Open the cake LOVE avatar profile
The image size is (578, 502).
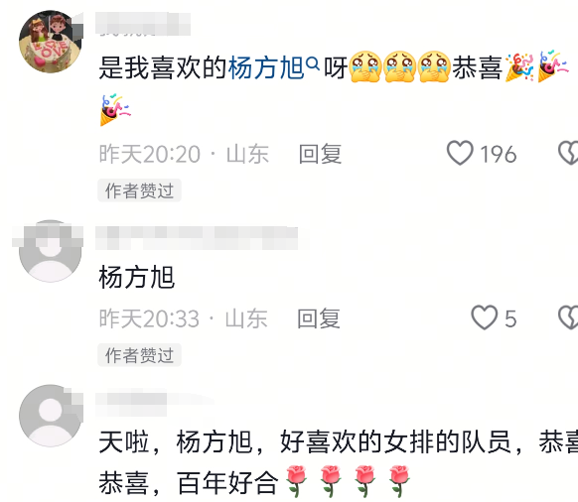(x=51, y=42)
